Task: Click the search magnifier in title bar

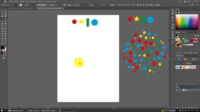Action: coord(180,2)
